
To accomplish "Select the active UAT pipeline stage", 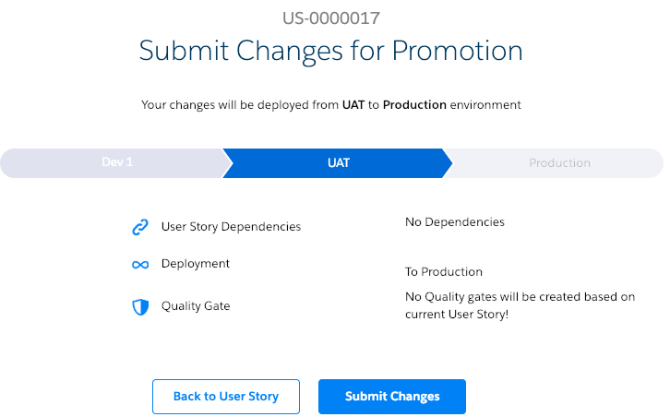I will (x=339, y=162).
